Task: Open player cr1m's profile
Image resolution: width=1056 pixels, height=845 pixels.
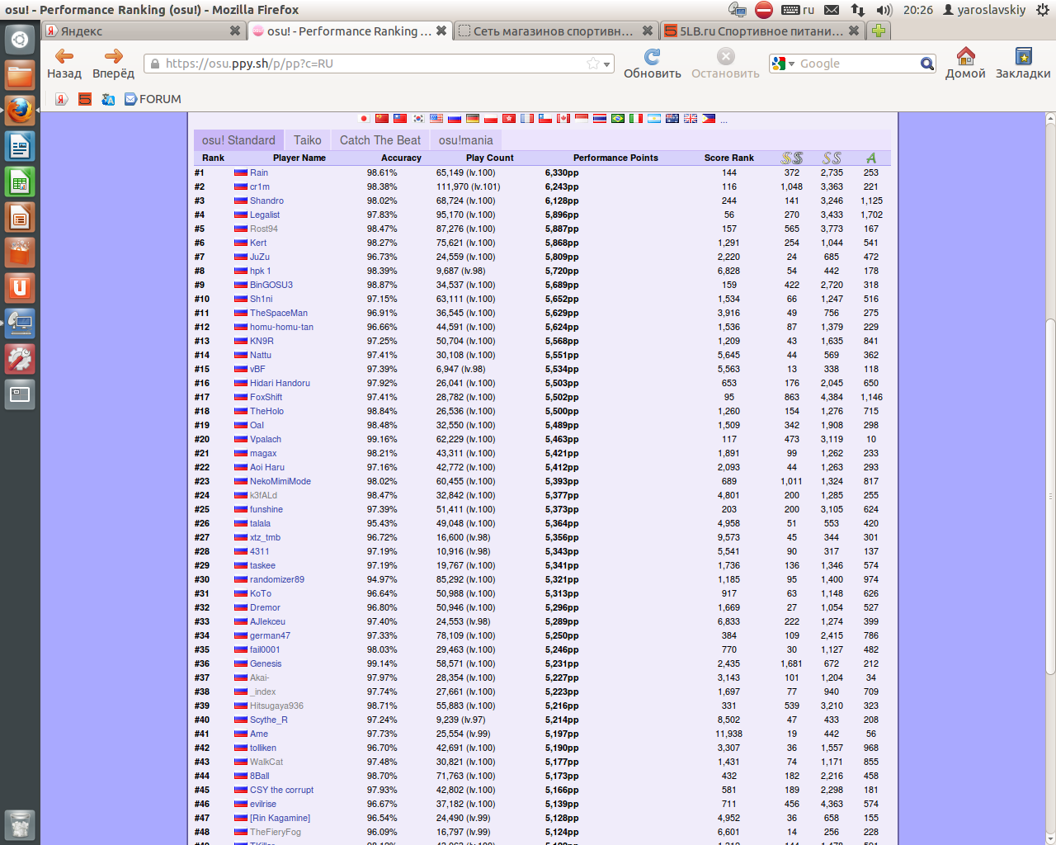Action: click(x=260, y=186)
